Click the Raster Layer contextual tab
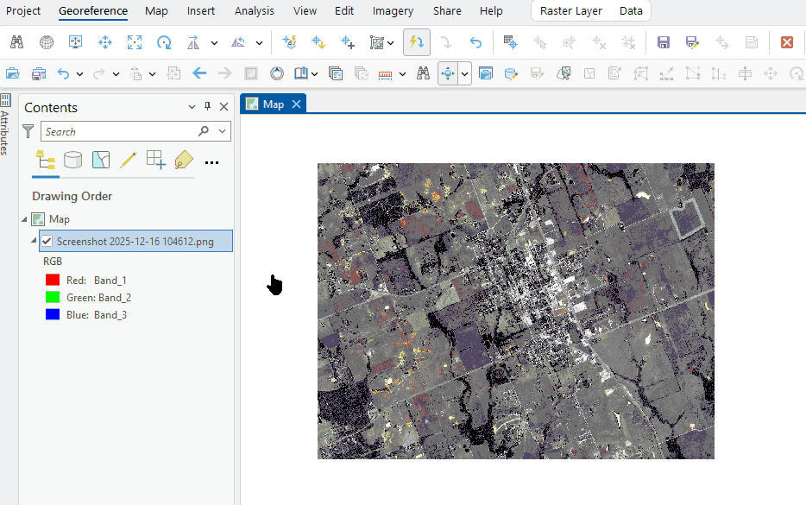This screenshot has height=505, width=806. (570, 11)
